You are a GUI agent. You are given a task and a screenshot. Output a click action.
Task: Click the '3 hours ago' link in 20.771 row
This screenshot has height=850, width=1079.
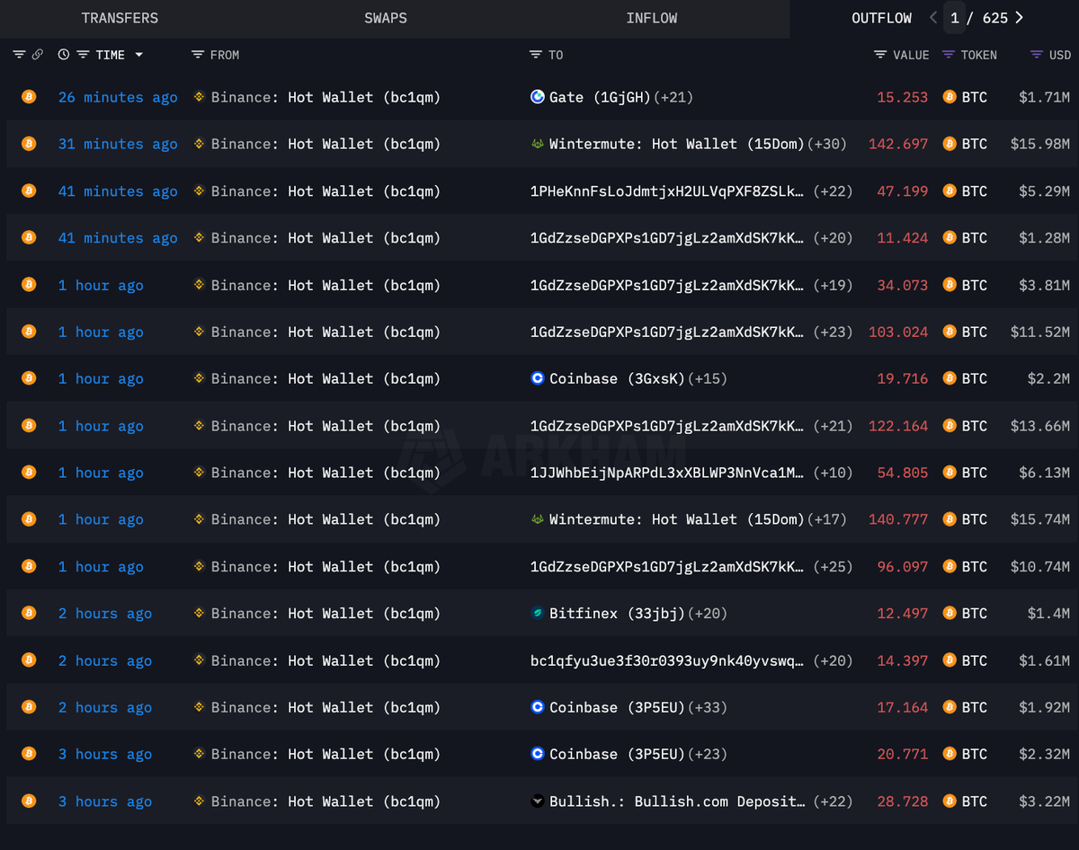click(x=105, y=754)
